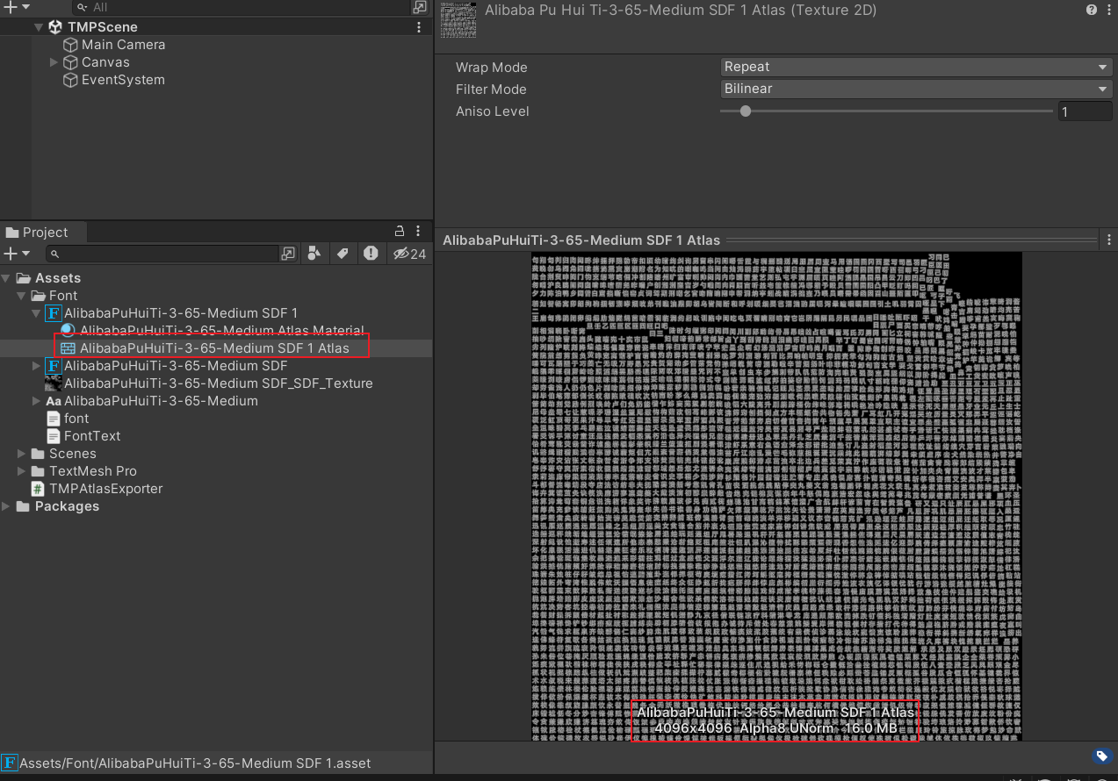This screenshot has height=781, width=1118.
Task: Click the Inspector title Atlas (Texture 2D)
Action: (x=681, y=11)
